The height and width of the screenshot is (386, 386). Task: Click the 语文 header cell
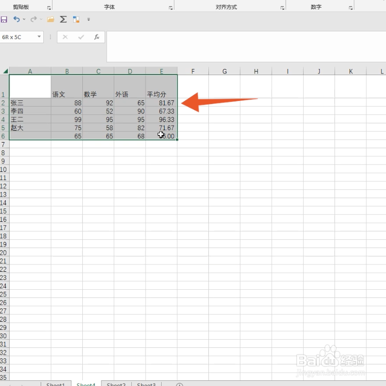click(x=67, y=86)
